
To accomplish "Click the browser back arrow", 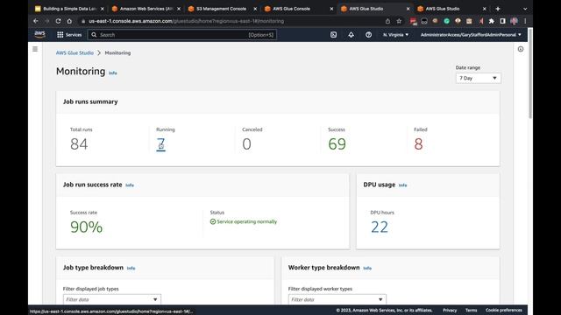I will 35,21.
